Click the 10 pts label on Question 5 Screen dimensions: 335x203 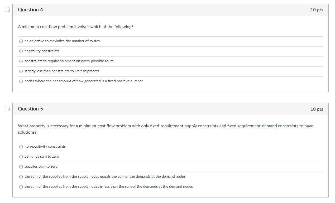317,109
